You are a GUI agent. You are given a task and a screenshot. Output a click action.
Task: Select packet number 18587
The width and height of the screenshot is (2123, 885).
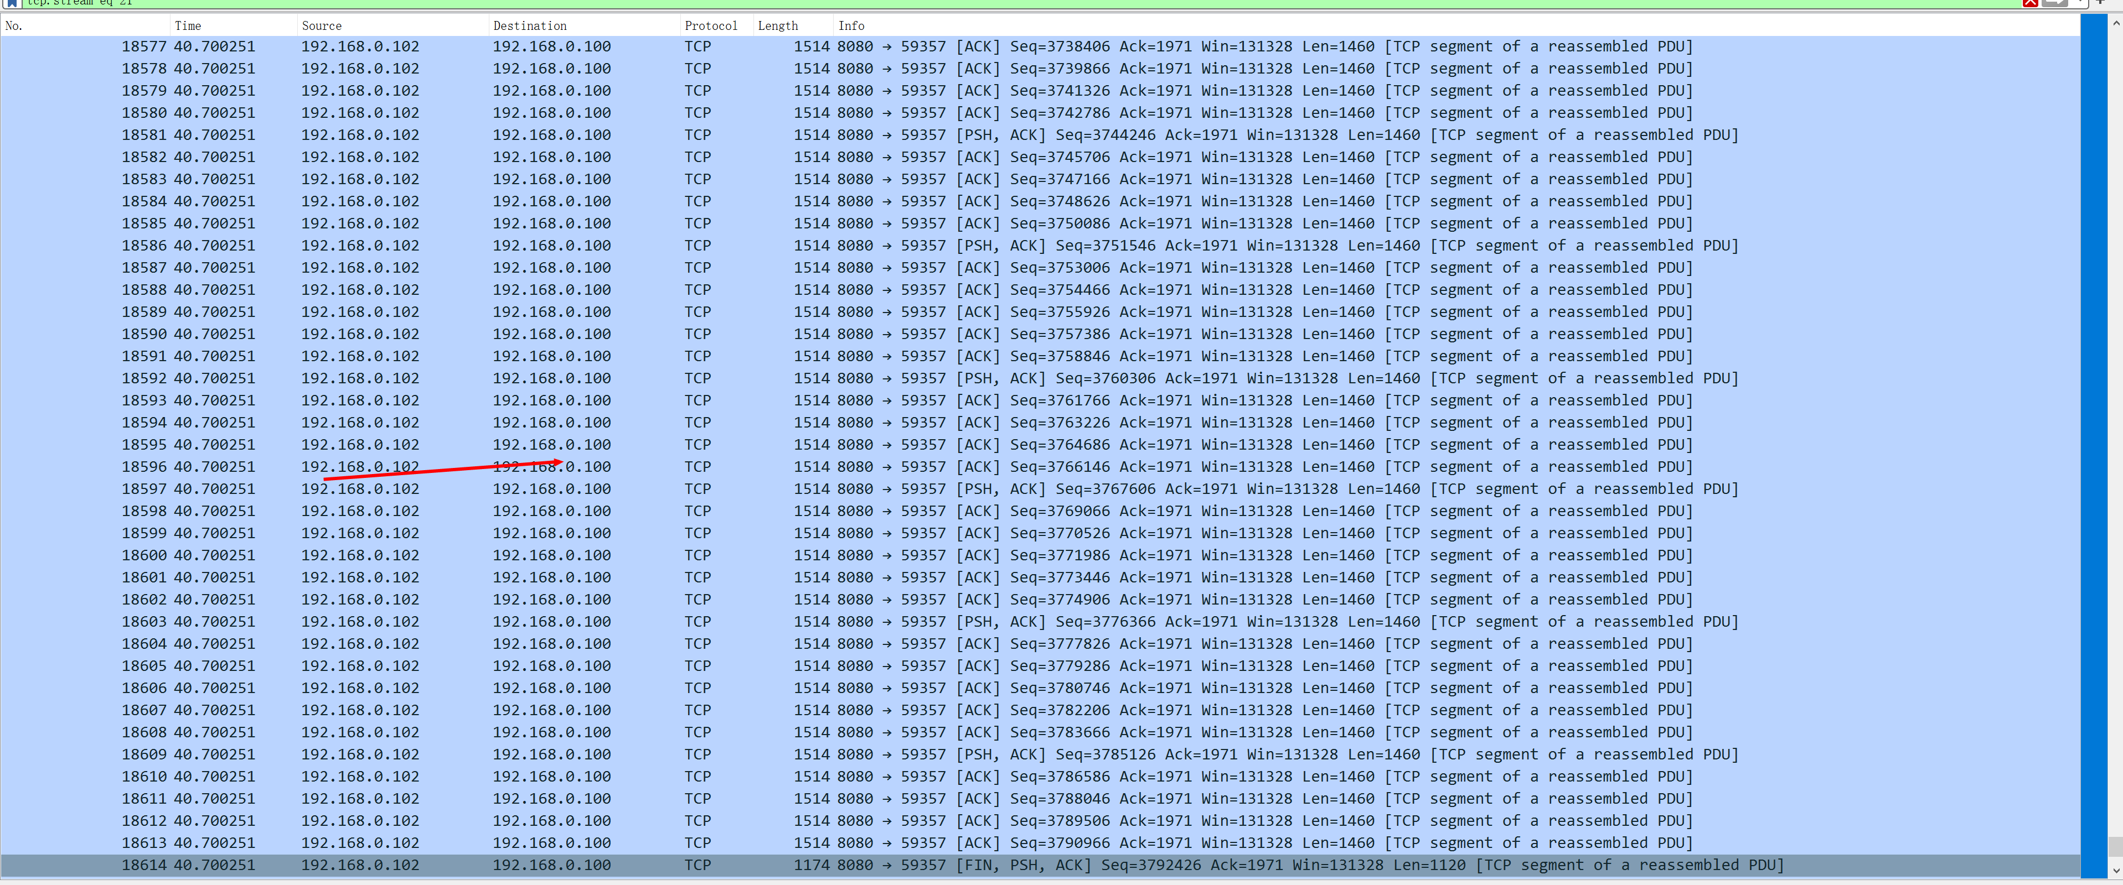click(x=1040, y=268)
